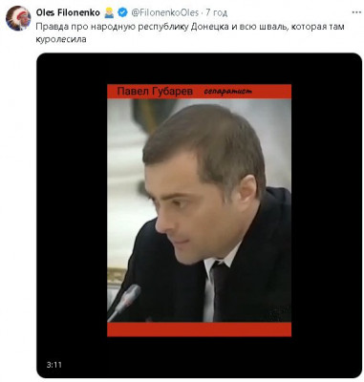Click the blue verified checkmark badge
Screen dimensions: 364x382
(x=122, y=12)
